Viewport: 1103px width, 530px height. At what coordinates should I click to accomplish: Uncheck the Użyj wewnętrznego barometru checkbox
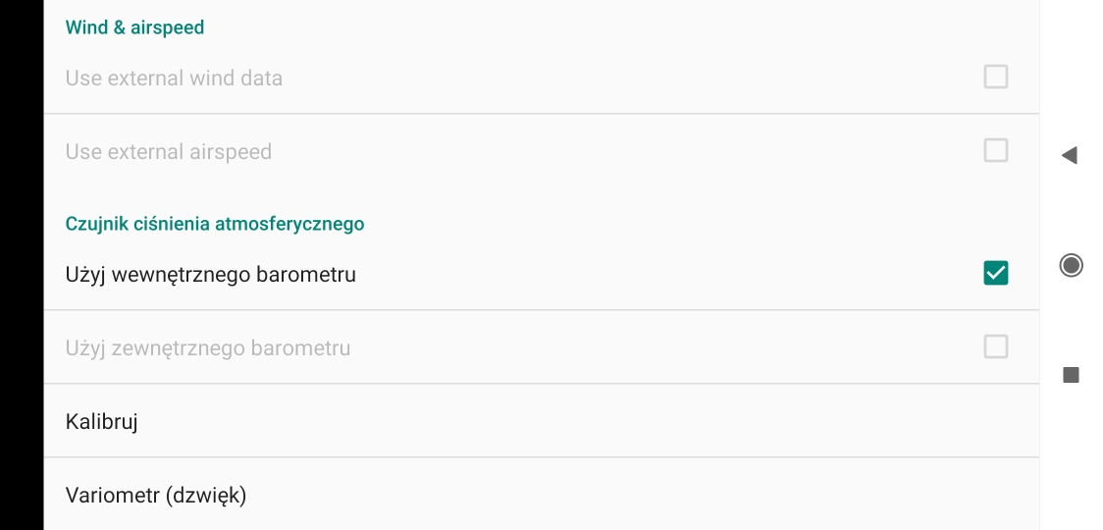click(995, 273)
